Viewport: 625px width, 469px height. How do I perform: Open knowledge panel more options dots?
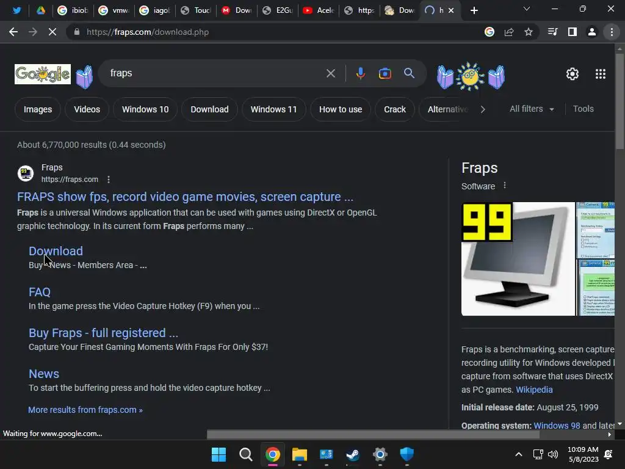(x=505, y=186)
